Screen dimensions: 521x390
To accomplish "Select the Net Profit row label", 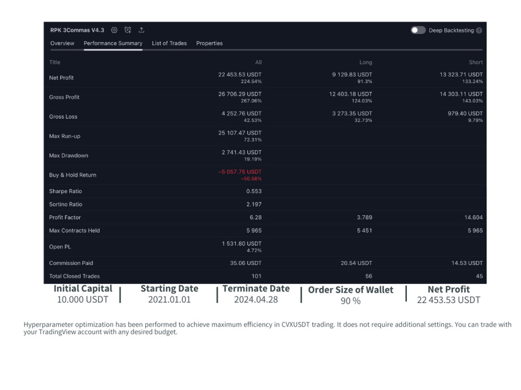I will coord(61,78).
